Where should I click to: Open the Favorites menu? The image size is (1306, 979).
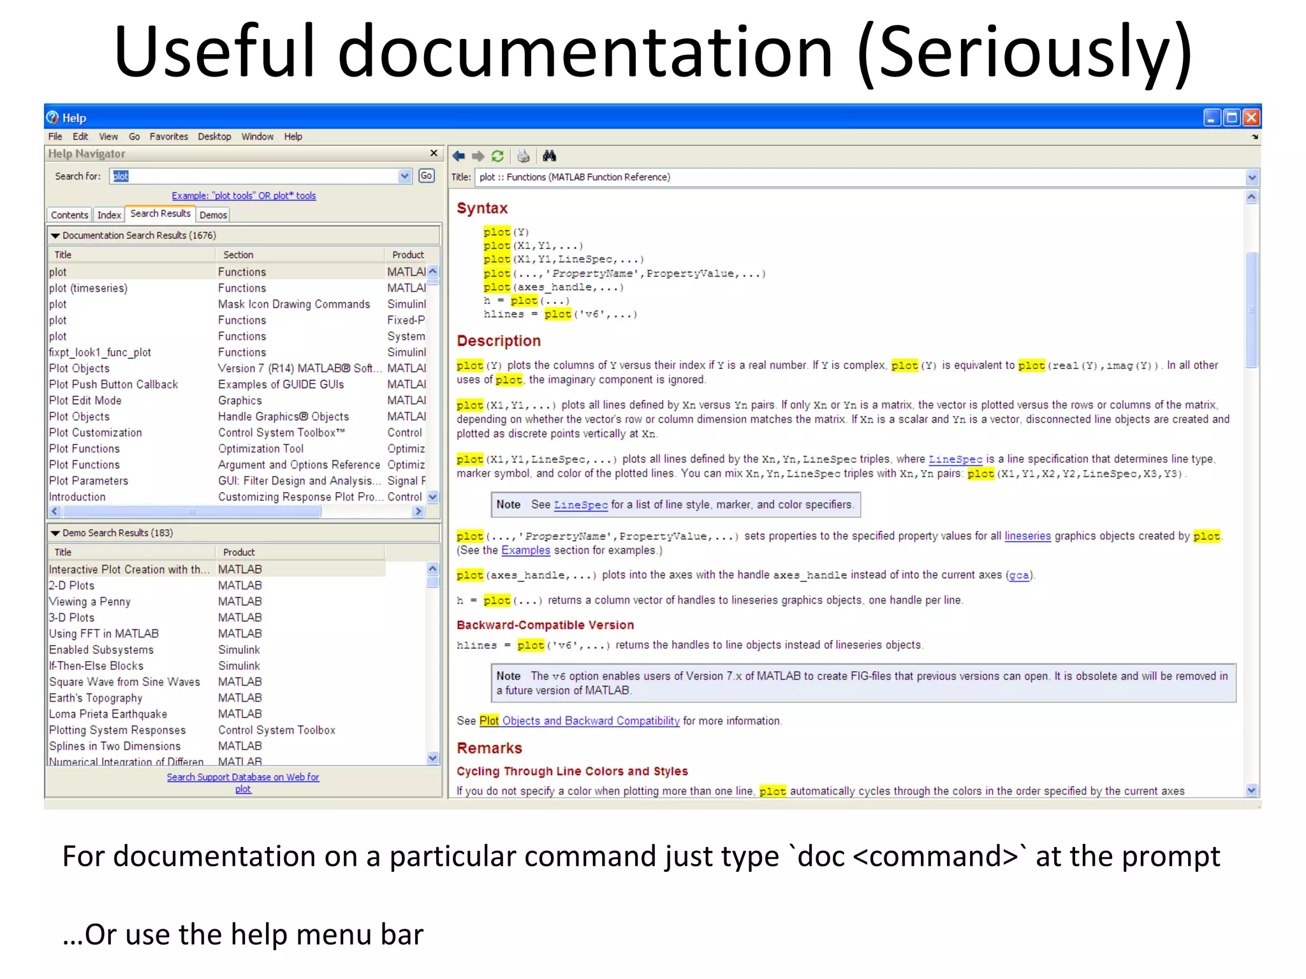168,137
